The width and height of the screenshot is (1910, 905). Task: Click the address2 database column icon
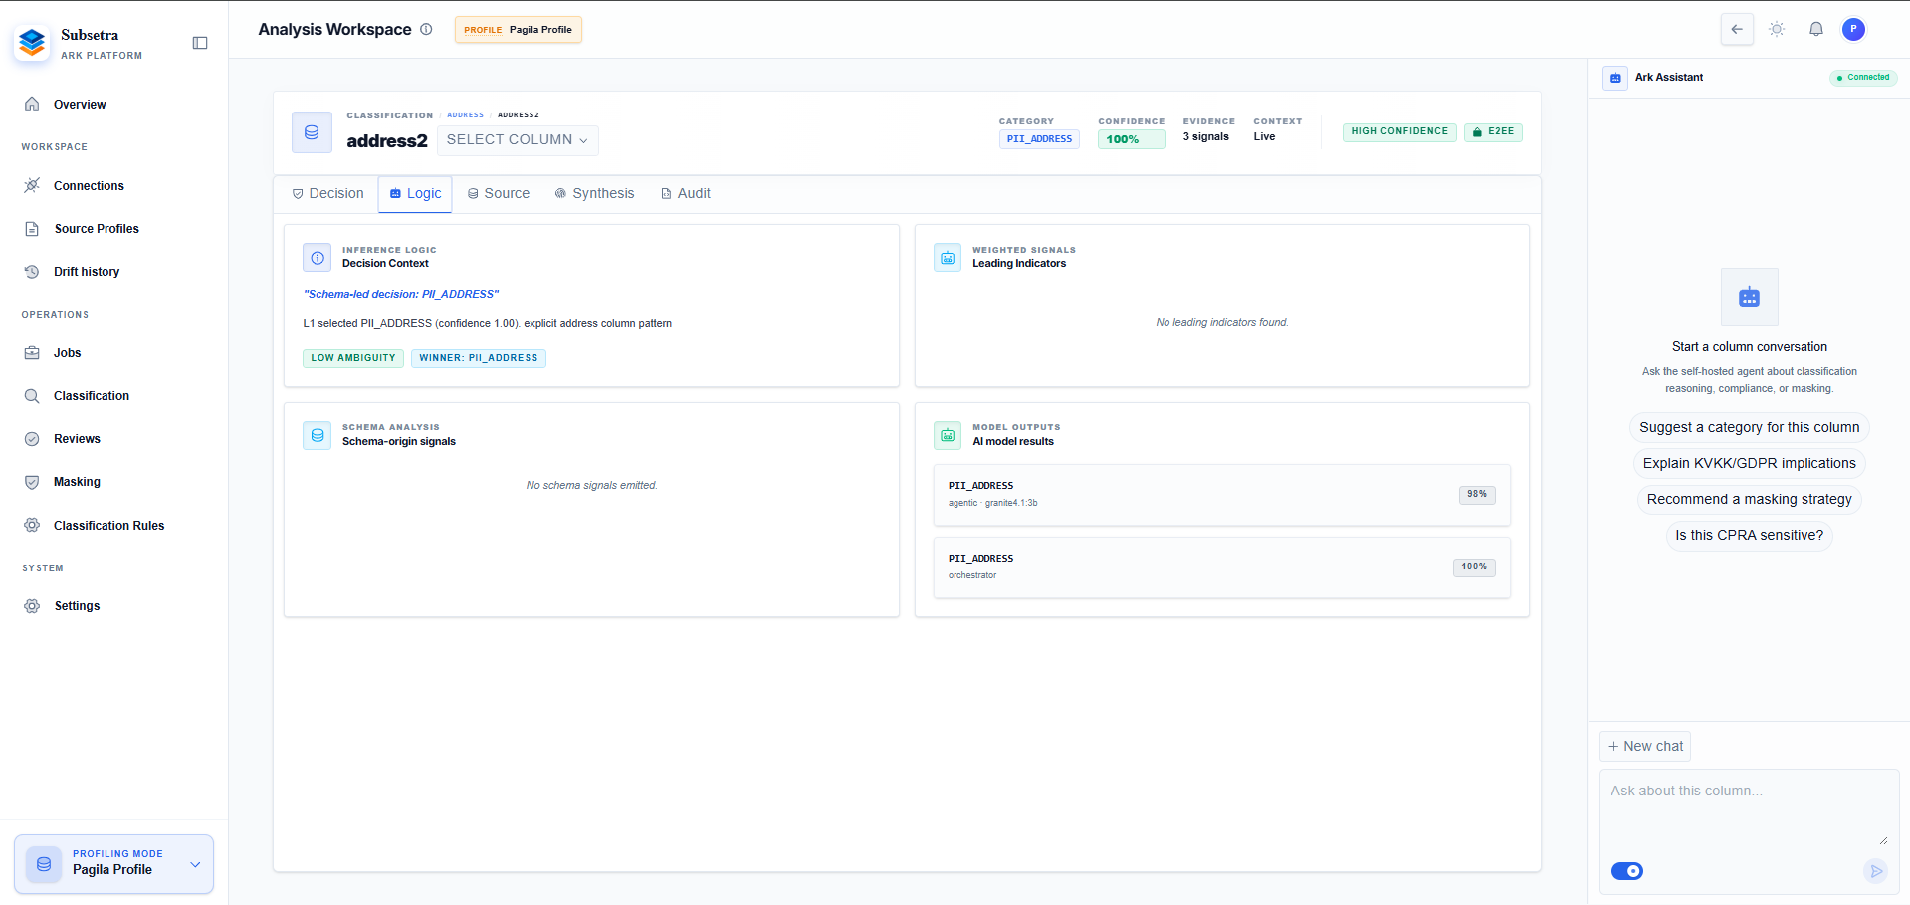coord(312,132)
